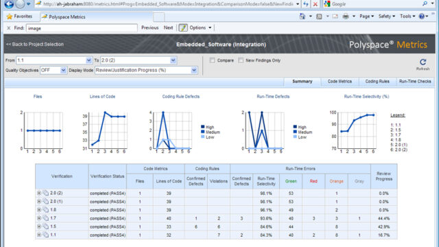This screenshot has width=439, height=247.
Task: Expand the 1.5 verification row
Action: (x=39, y=226)
